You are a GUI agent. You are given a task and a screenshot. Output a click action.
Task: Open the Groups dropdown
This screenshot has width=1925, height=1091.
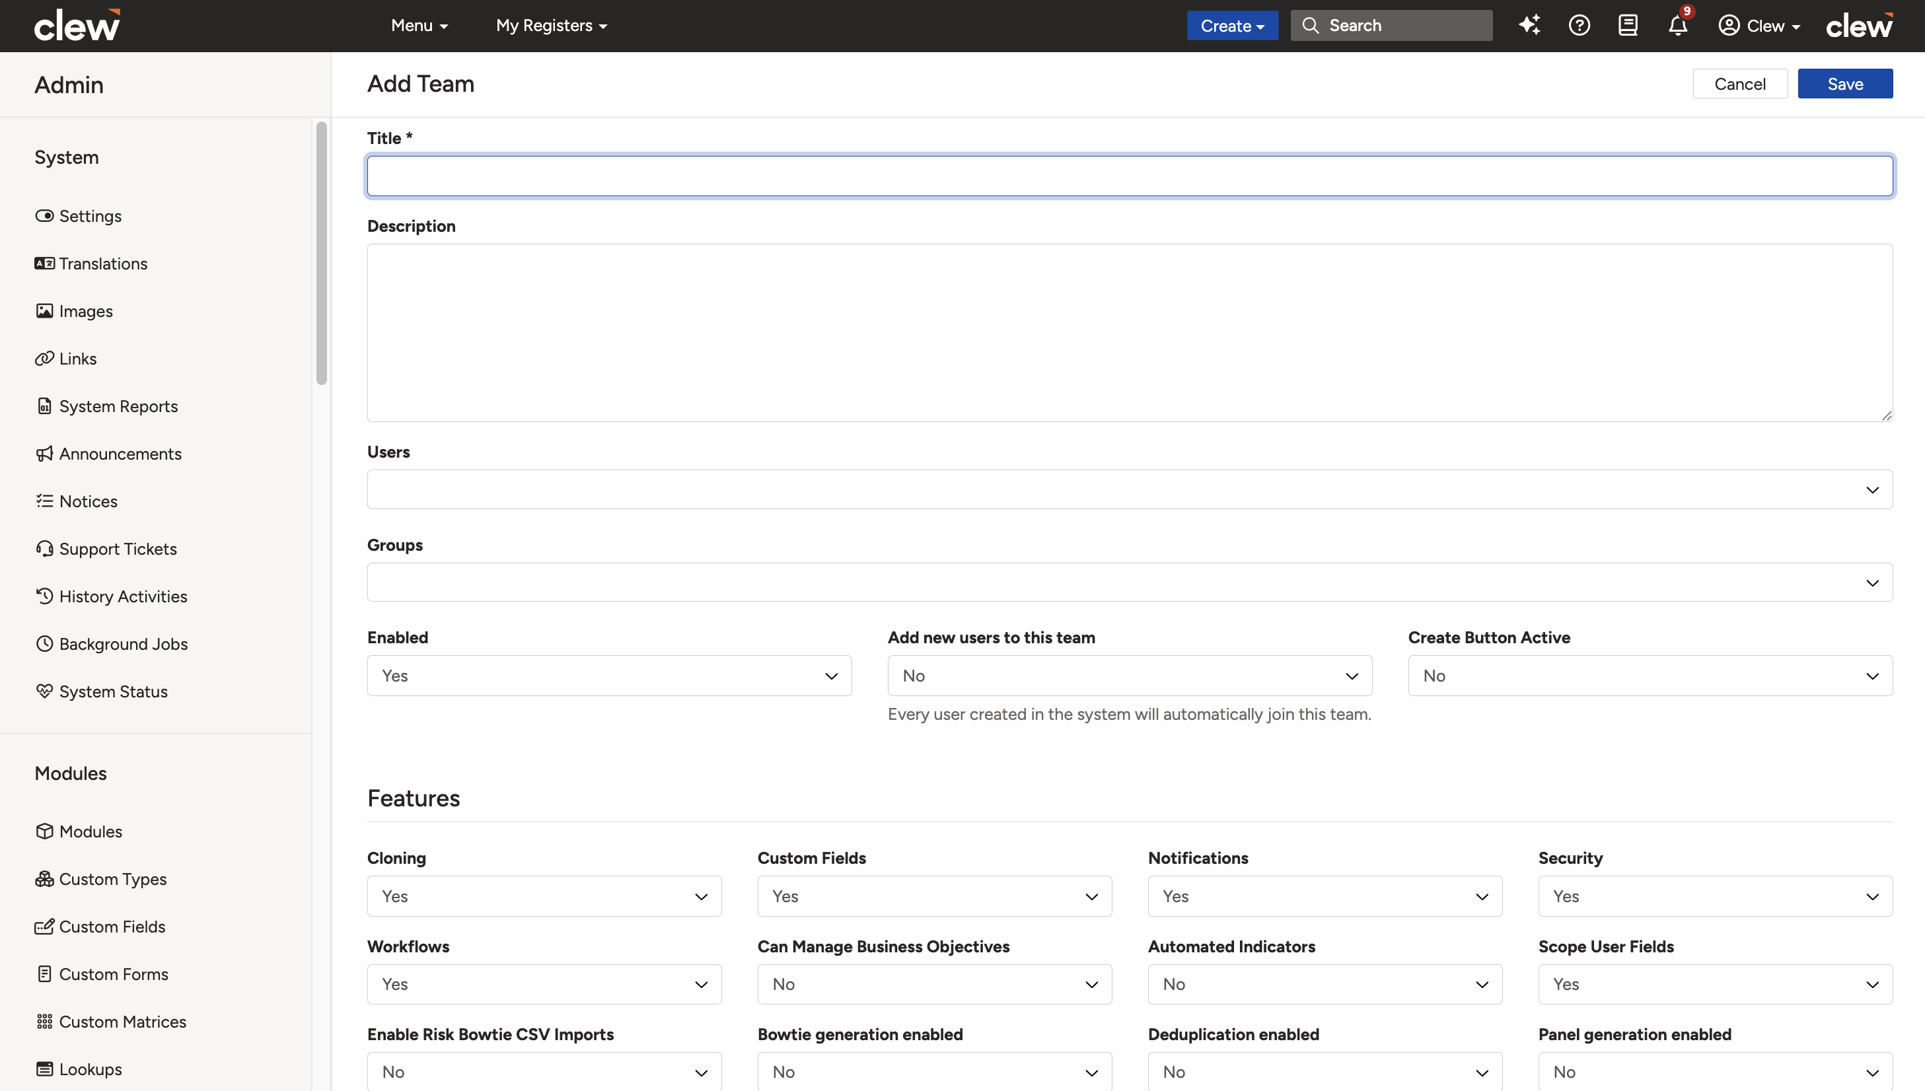(x=1129, y=582)
